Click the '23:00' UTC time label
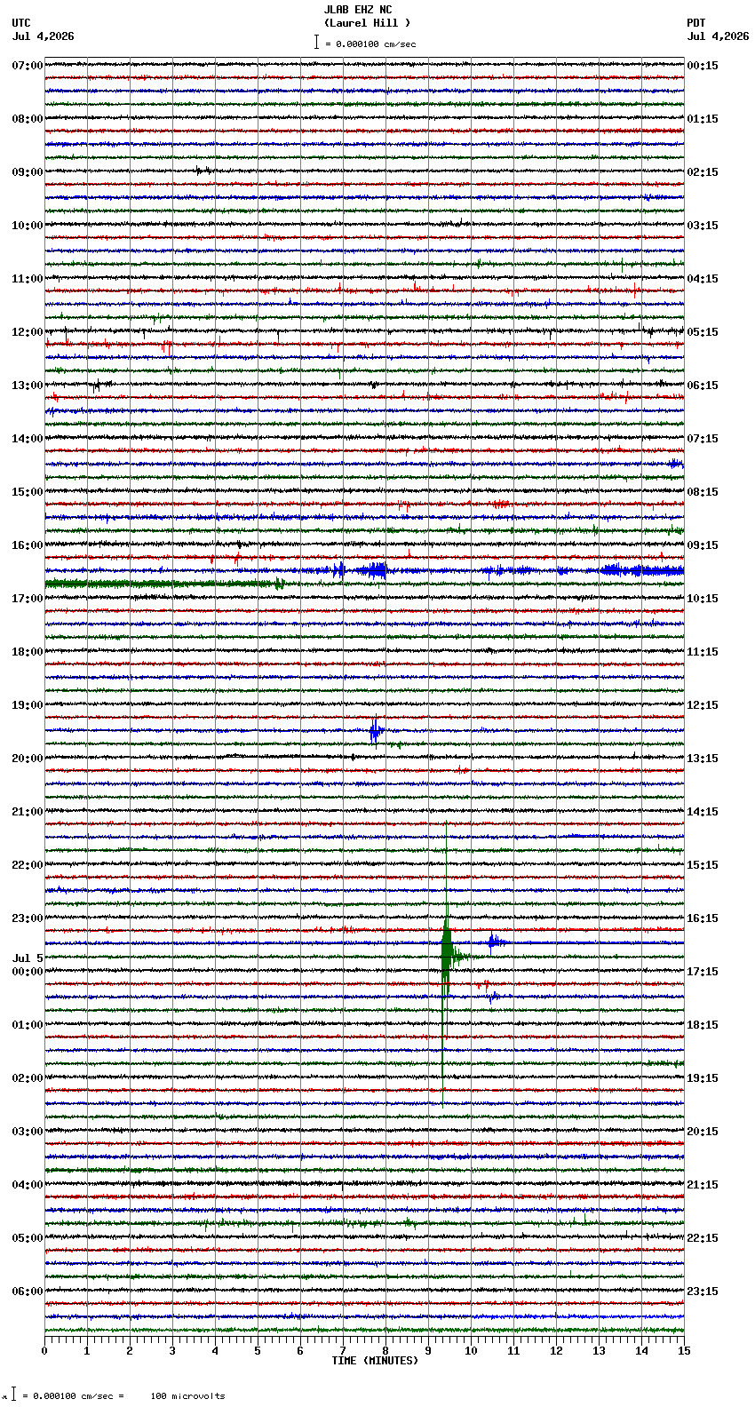 click(28, 918)
